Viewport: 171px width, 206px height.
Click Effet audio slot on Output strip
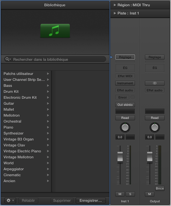point(155,90)
